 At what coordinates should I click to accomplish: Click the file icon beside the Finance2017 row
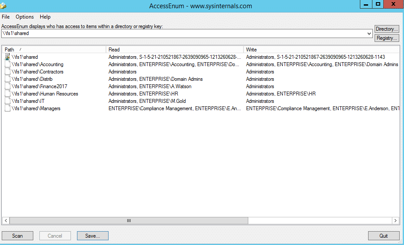point(7,86)
